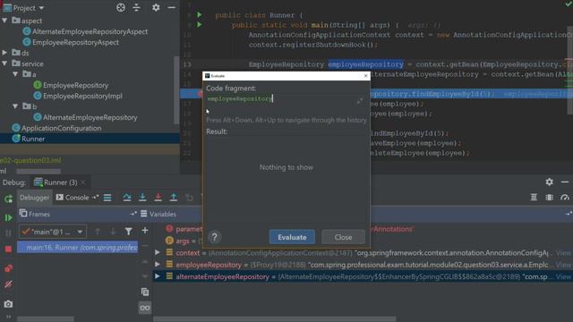The width and height of the screenshot is (573, 322).
Task: Collapse the service folder
Action: [4, 64]
